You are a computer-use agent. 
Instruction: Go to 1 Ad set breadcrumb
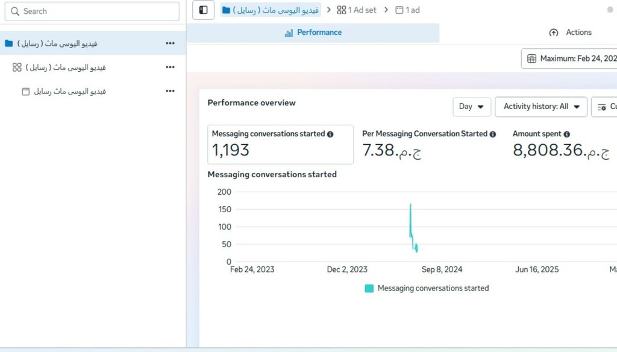click(359, 10)
